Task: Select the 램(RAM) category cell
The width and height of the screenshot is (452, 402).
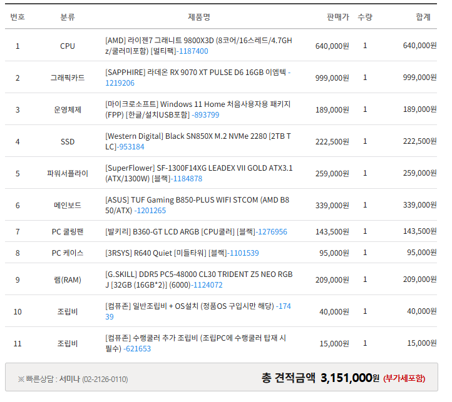Action: click(68, 280)
